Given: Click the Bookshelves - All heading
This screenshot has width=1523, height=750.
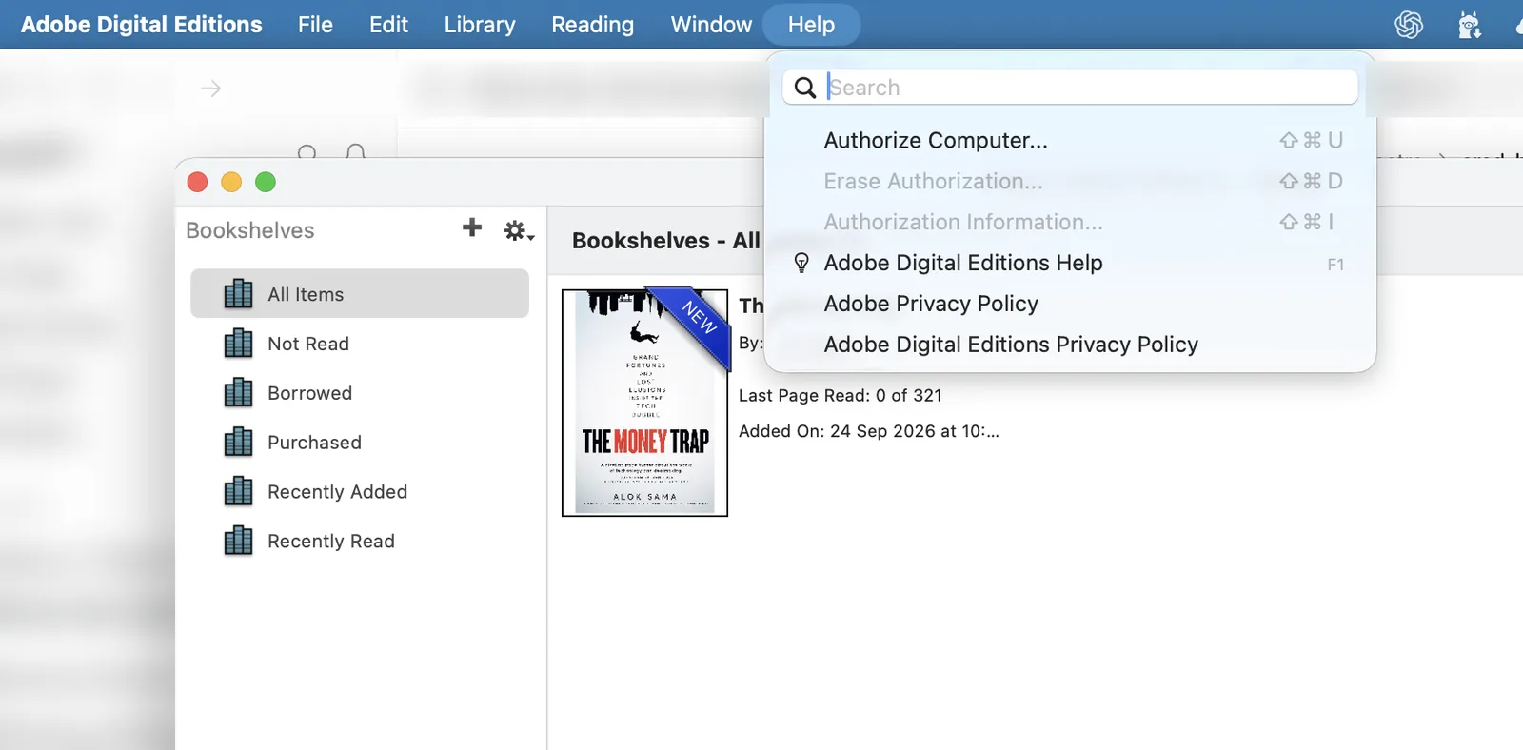Looking at the screenshot, I should 666,241.
